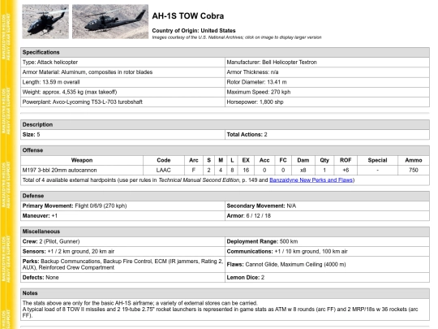438x329 pixels.
Task: Click the Code column header
Action: pyautogui.click(x=164, y=160)
